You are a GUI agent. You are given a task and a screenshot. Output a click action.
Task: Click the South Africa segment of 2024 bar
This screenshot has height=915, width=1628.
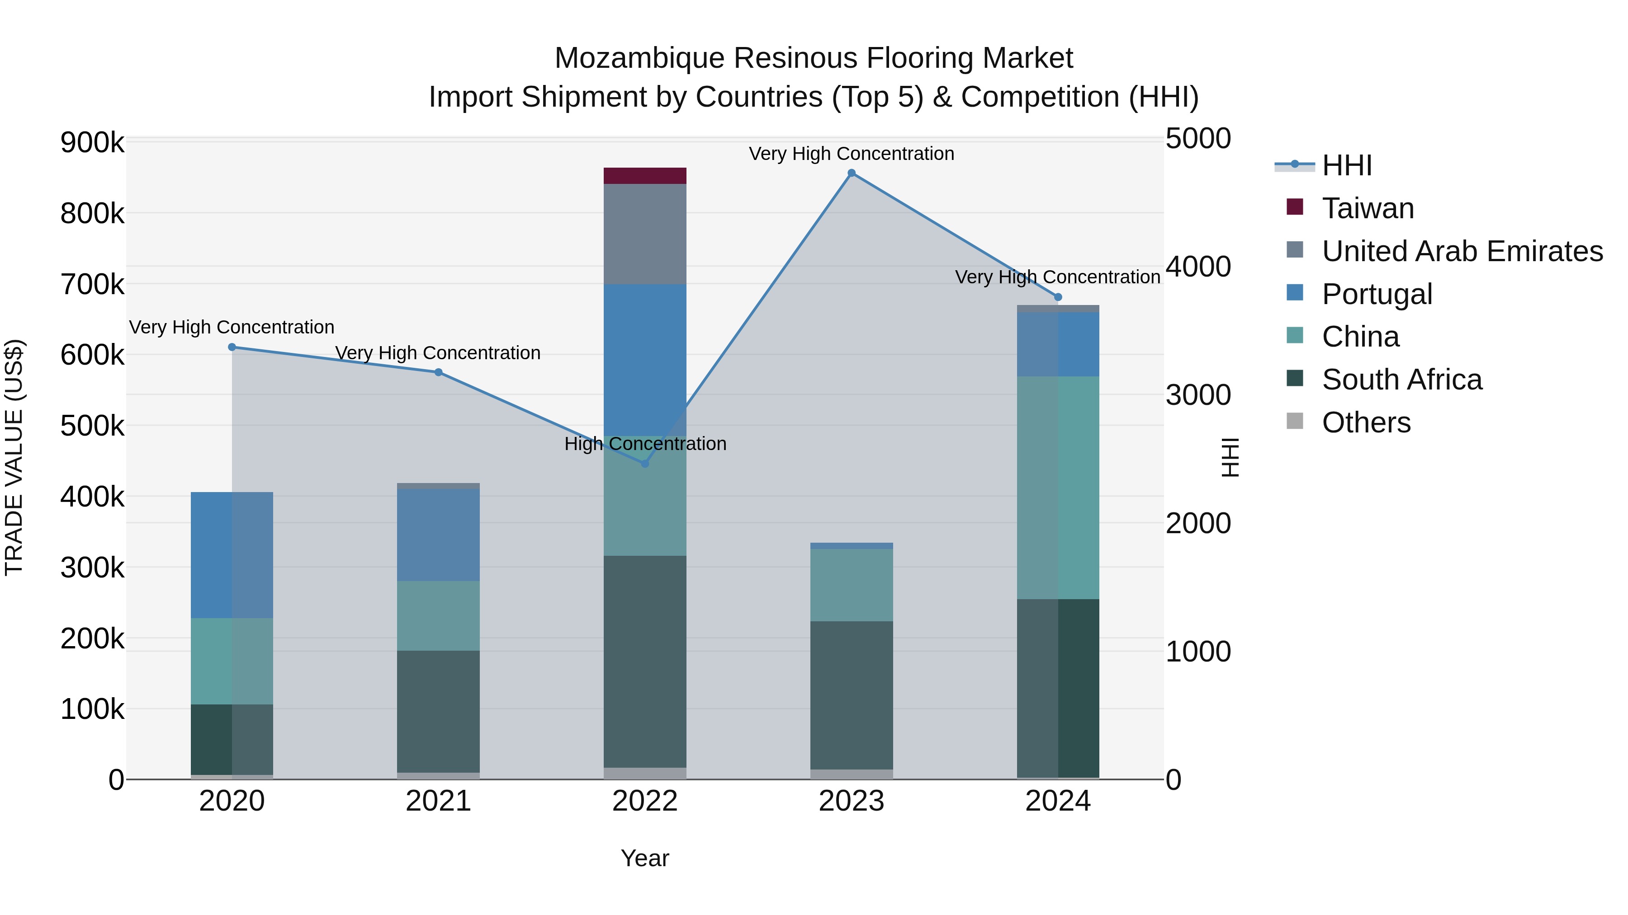point(1059,688)
